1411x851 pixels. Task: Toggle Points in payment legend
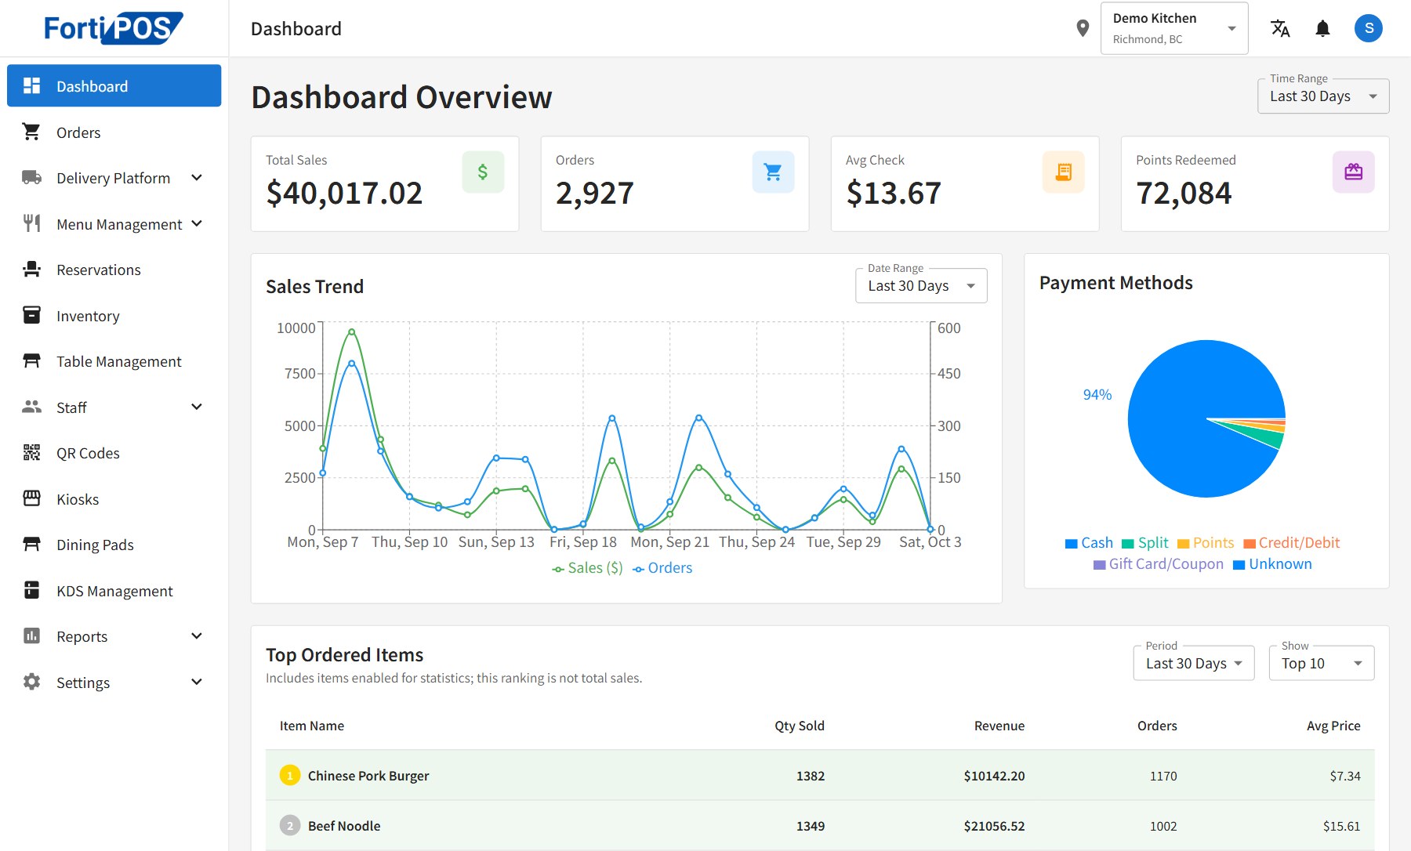(x=1206, y=543)
